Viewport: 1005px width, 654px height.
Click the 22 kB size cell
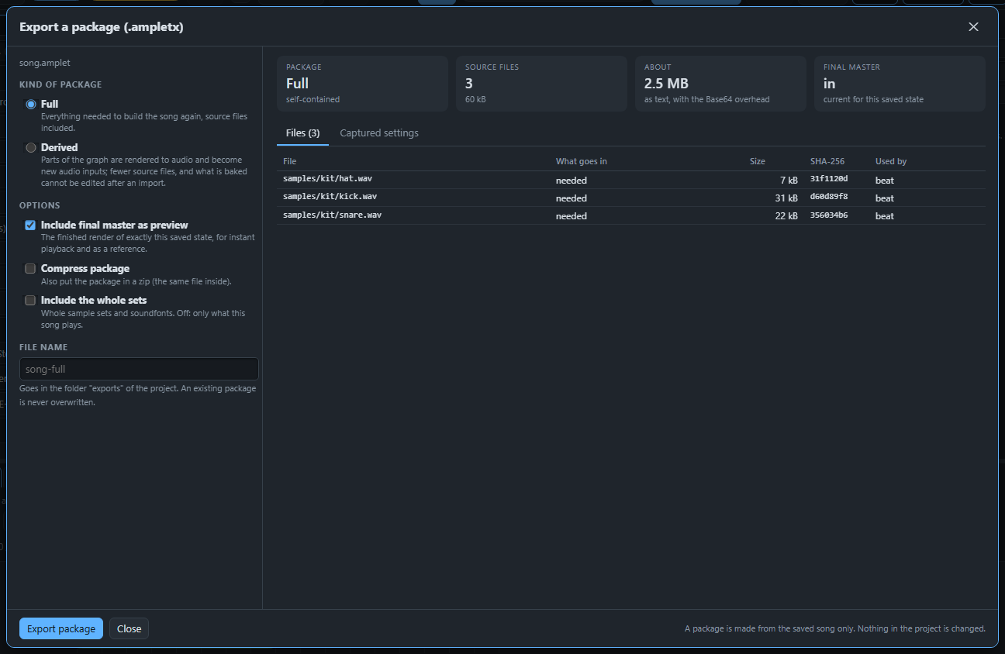coord(786,216)
